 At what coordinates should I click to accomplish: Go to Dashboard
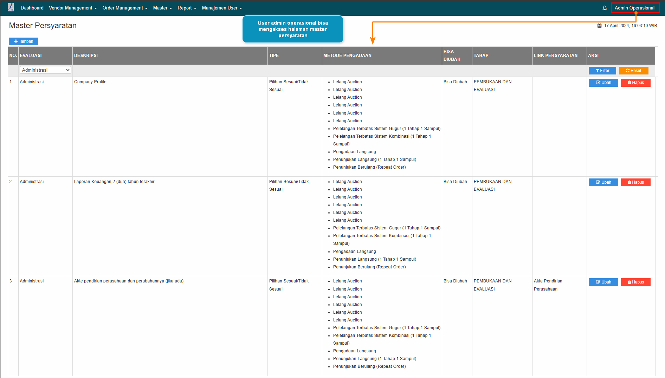[x=32, y=8]
